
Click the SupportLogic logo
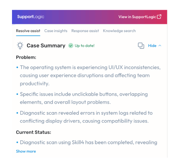pos(31,17)
